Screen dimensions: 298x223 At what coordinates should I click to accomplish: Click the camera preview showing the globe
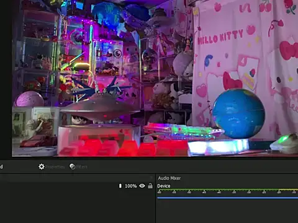[x=155, y=78]
